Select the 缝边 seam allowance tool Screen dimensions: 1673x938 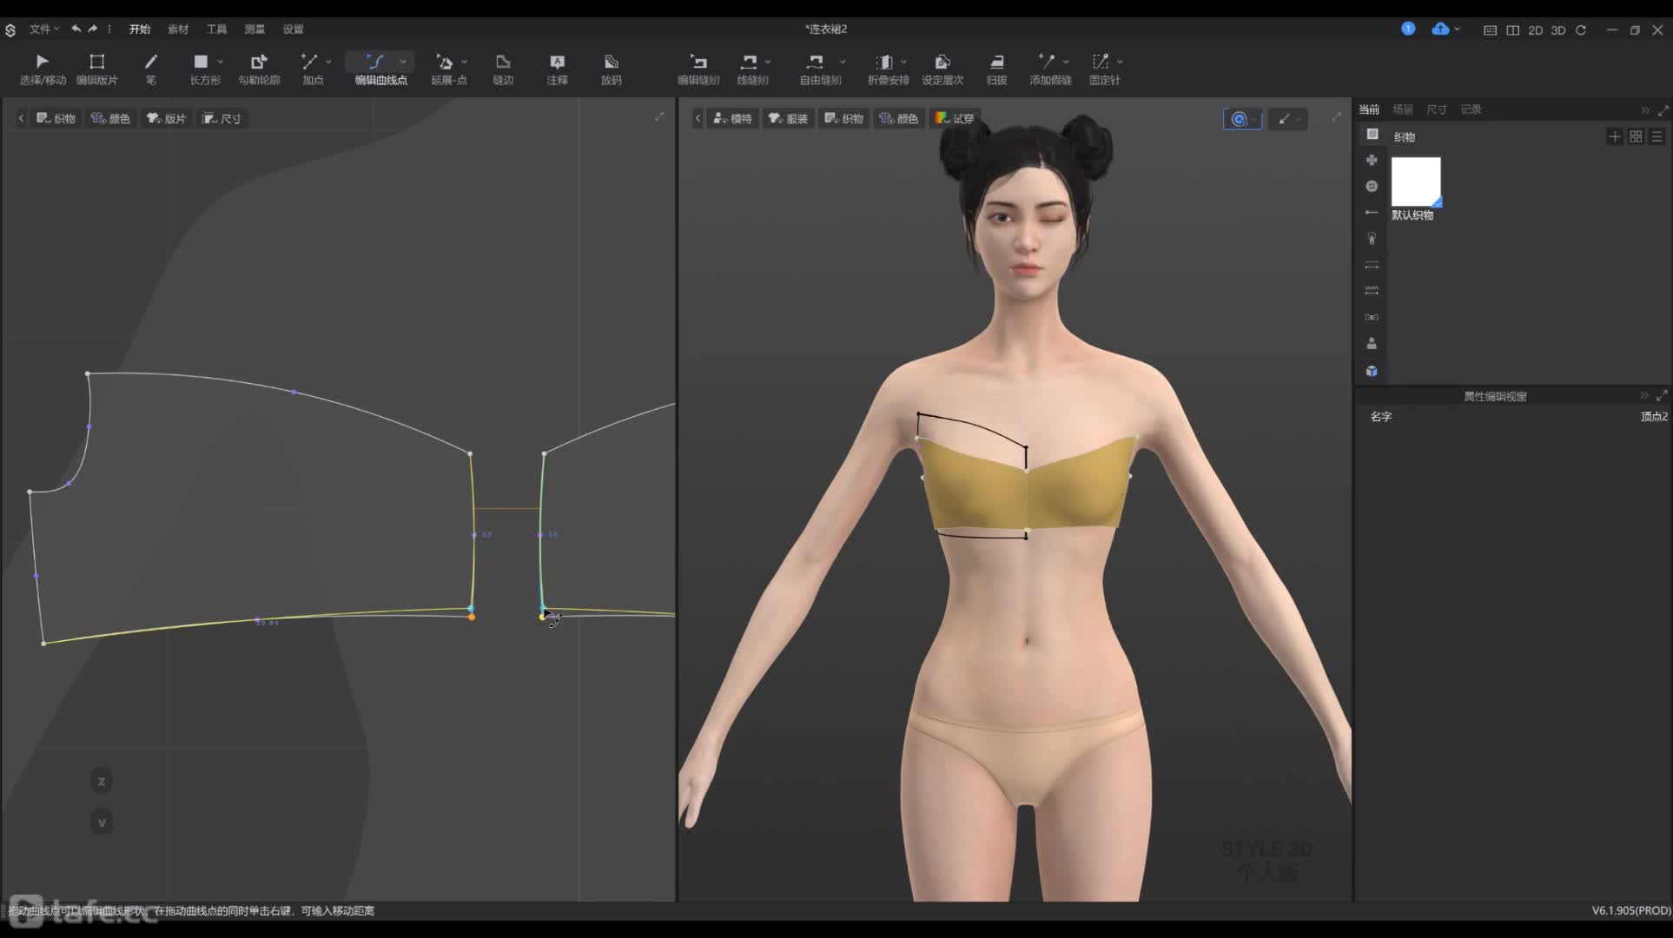(503, 69)
